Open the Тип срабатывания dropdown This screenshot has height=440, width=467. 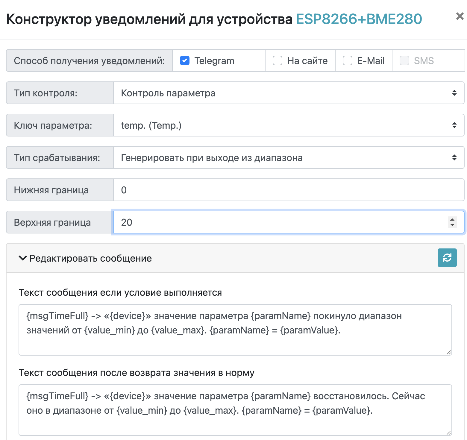coord(289,157)
